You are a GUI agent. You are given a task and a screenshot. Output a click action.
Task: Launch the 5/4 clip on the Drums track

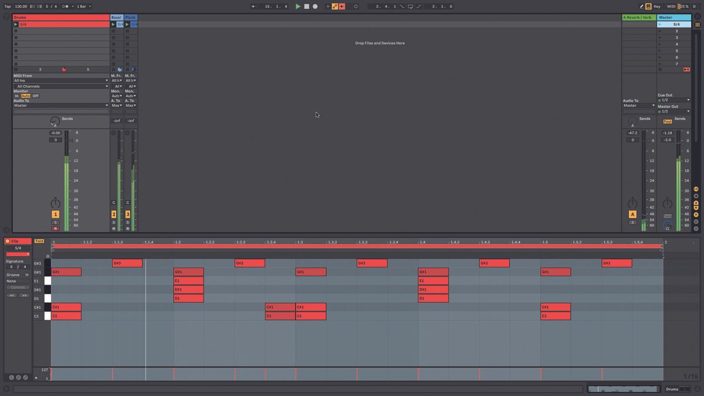[17, 25]
